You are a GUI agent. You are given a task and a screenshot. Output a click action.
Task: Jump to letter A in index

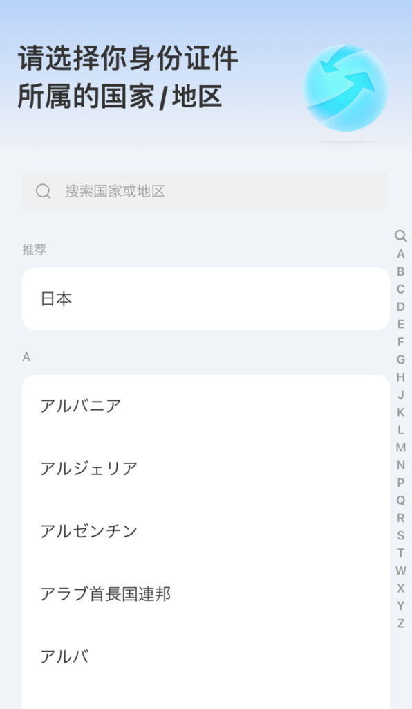401,254
